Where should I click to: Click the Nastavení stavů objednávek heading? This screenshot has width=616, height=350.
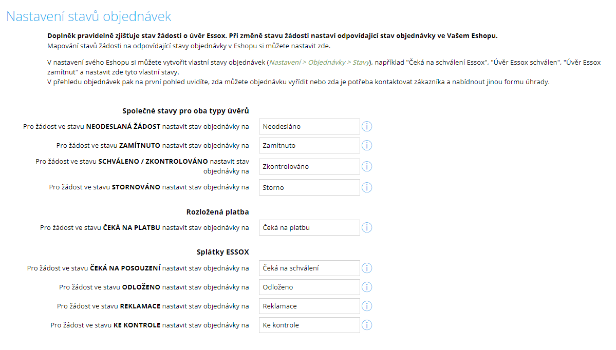point(88,16)
